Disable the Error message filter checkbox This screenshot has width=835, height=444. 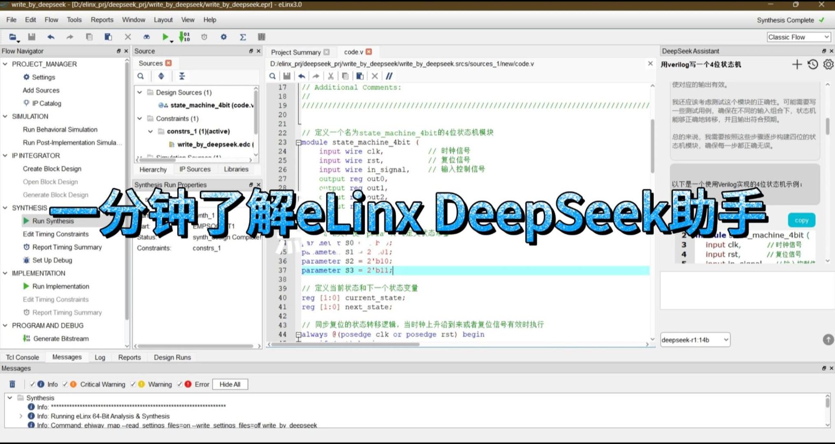[x=180, y=384]
